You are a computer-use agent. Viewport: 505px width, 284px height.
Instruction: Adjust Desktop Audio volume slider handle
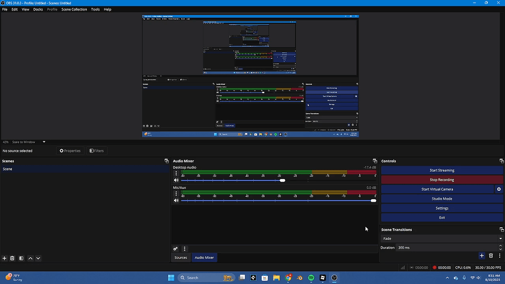coord(283,180)
